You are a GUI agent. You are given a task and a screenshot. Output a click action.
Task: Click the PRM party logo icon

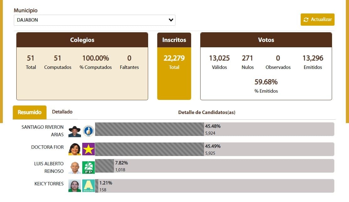pyautogui.click(x=89, y=131)
